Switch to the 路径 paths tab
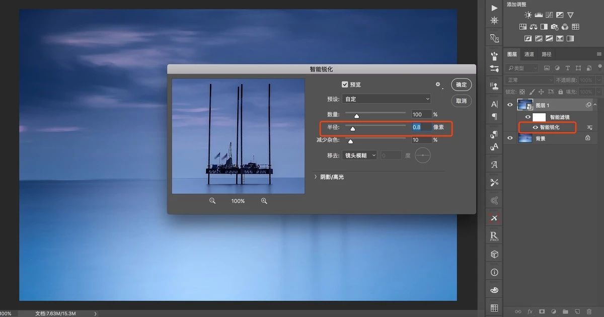The width and height of the screenshot is (604, 317). coord(546,54)
